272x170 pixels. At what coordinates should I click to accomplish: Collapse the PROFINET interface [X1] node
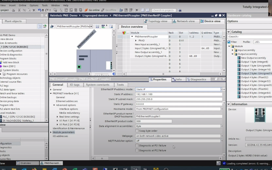click(x=51, y=93)
